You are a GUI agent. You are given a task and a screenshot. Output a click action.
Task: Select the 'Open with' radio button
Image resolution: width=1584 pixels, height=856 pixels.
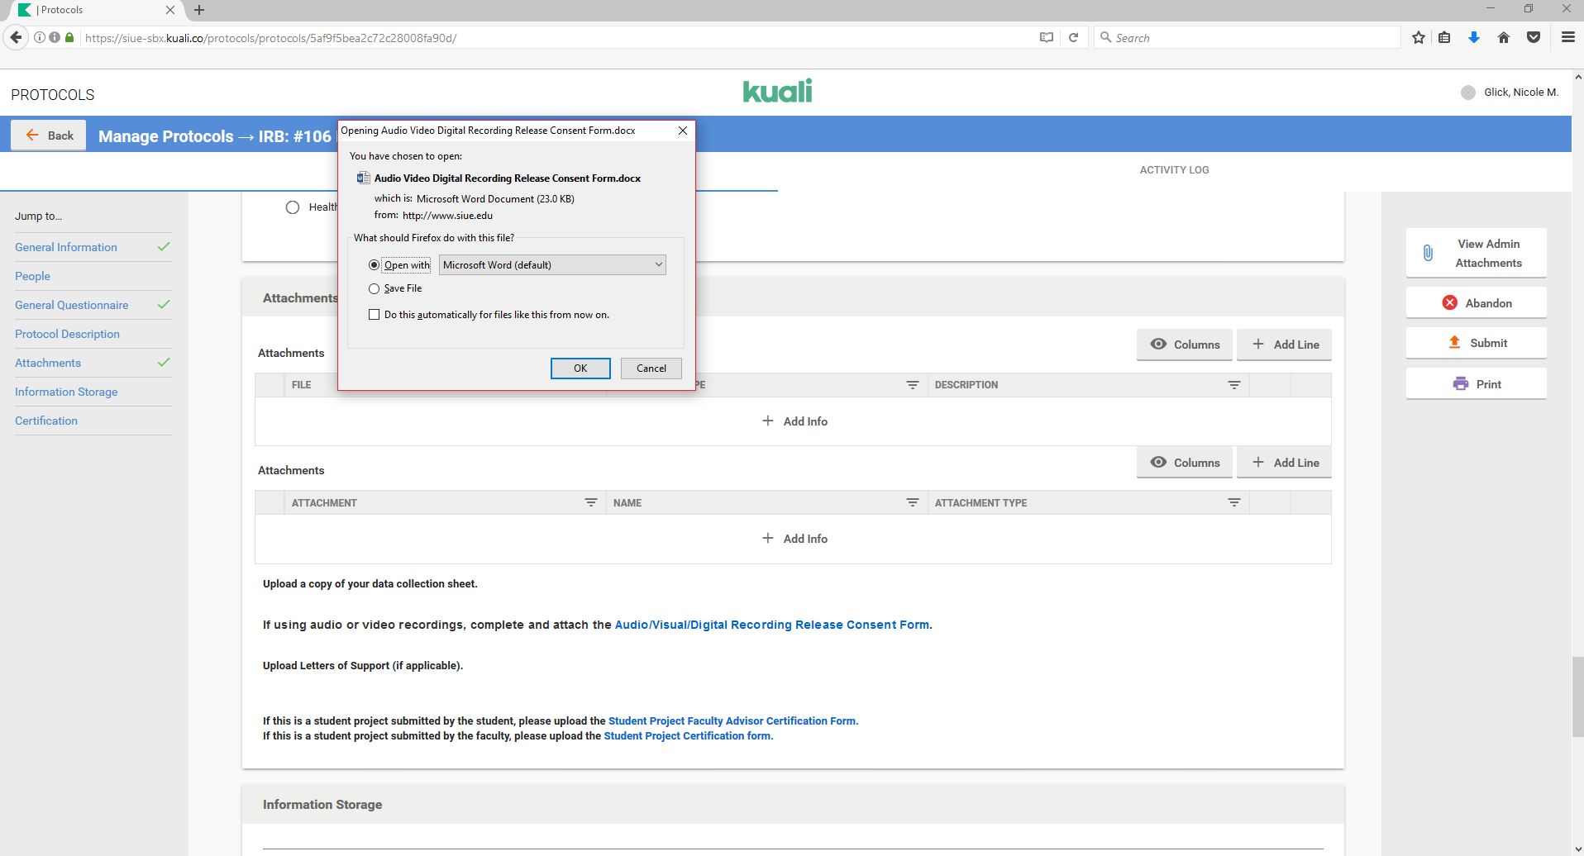pos(375,265)
